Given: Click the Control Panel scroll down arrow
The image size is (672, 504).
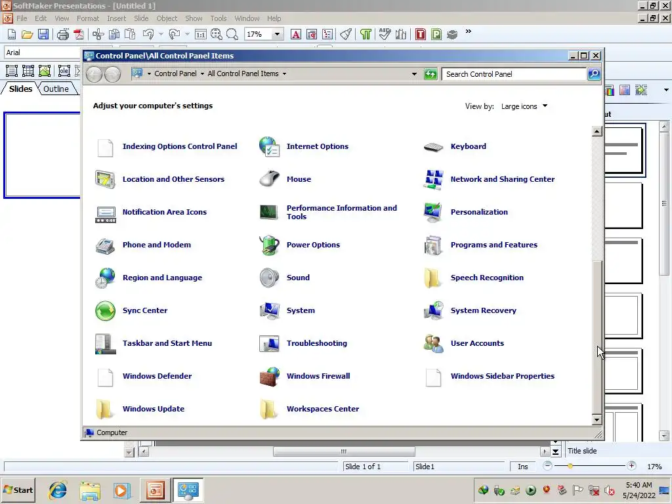Looking at the screenshot, I should click(x=597, y=419).
